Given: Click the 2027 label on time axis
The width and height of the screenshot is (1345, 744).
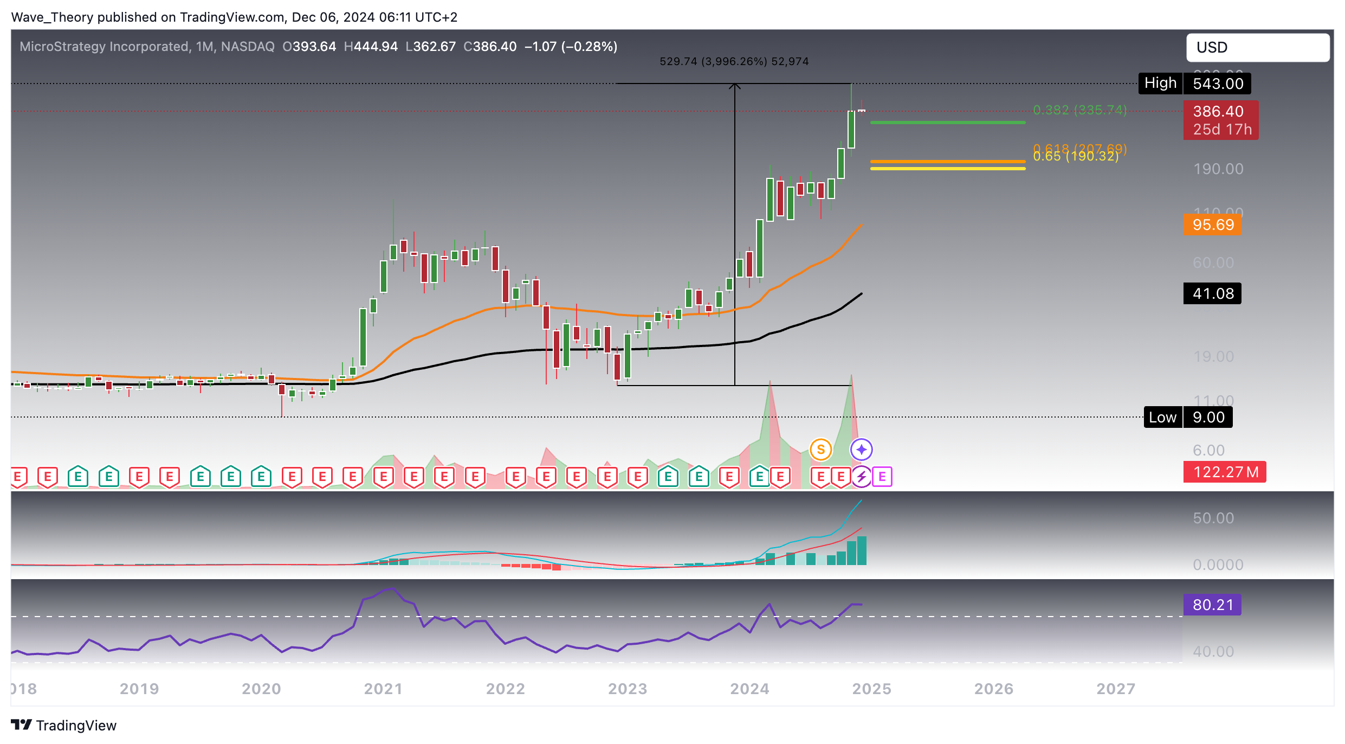Looking at the screenshot, I should pos(1116,689).
